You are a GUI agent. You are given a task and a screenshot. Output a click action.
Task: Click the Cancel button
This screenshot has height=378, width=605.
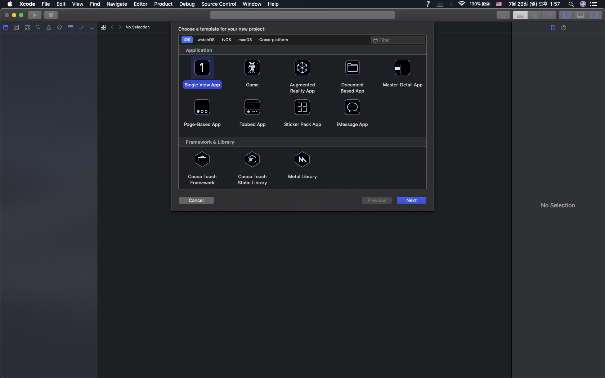click(x=196, y=201)
